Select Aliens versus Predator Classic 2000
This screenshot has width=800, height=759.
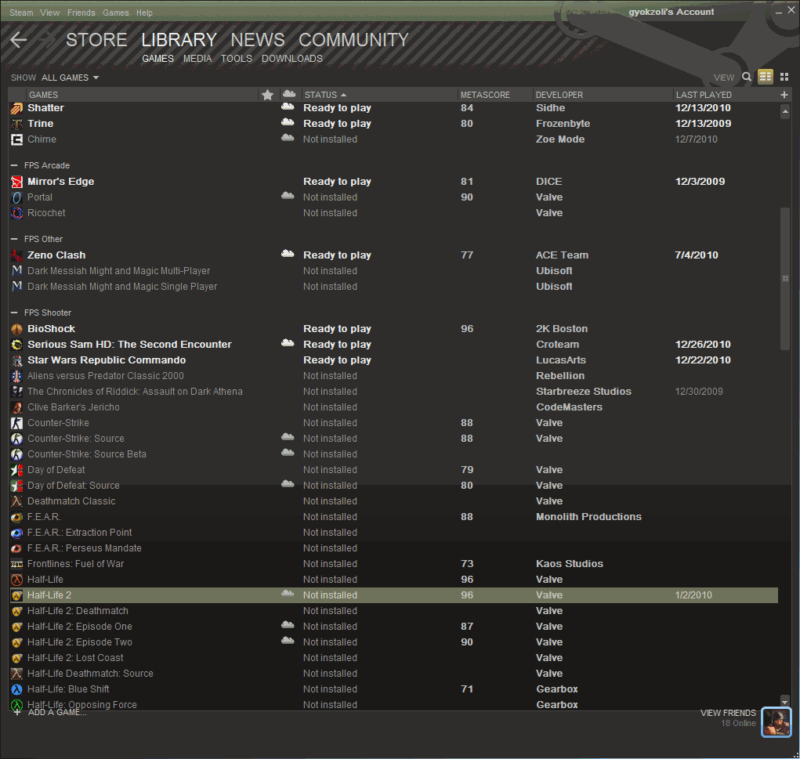pyautogui.click(x=394, y=376)
